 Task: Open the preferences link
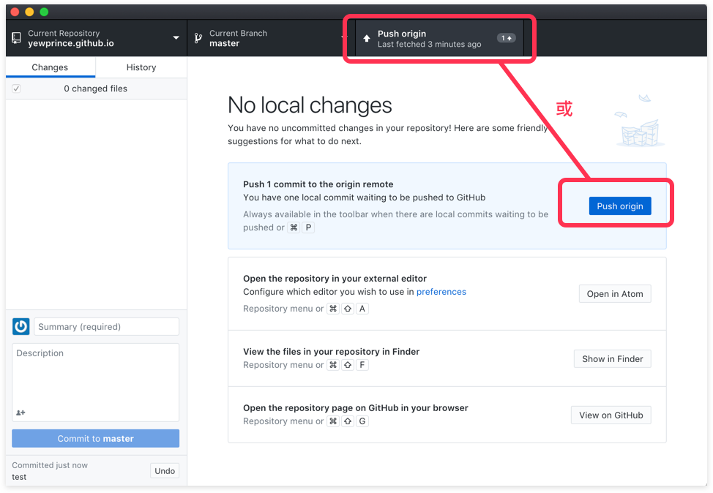[x=441, y=292]
